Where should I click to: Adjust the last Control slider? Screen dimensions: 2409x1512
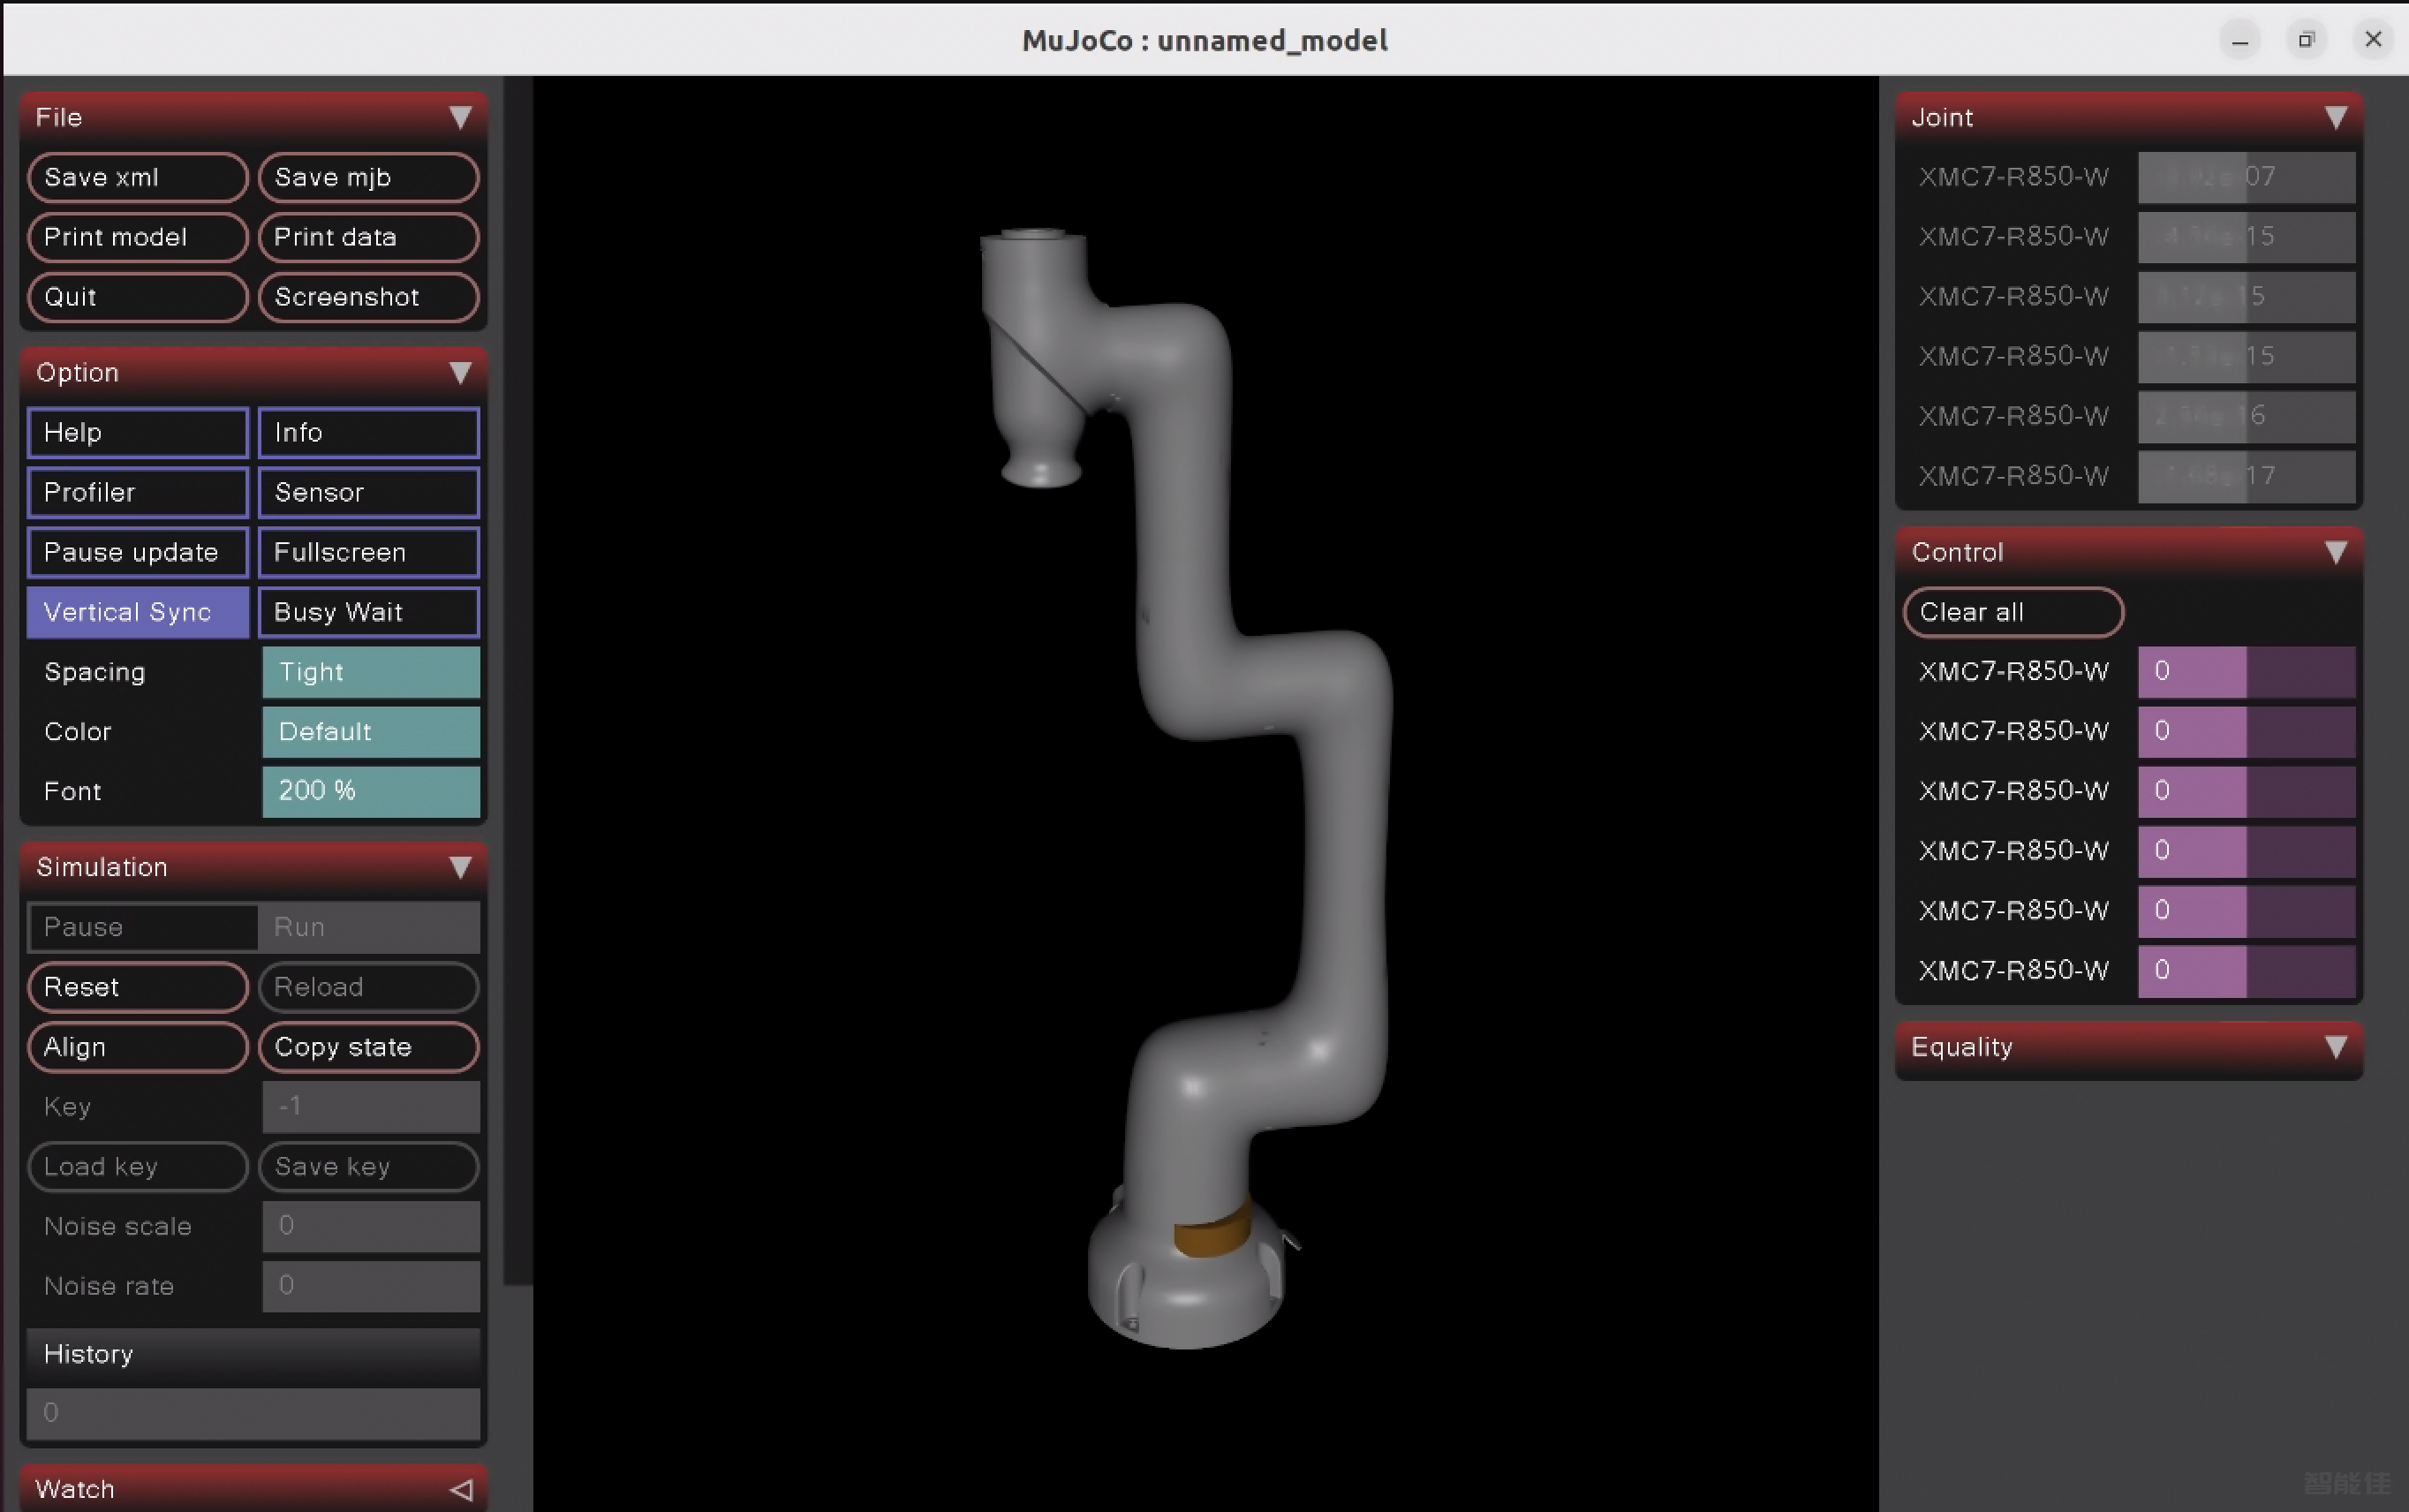pyautogui.click(x=2246, y=971)
